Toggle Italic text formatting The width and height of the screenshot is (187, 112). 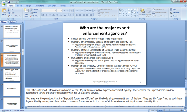click(x=46, y=15)
